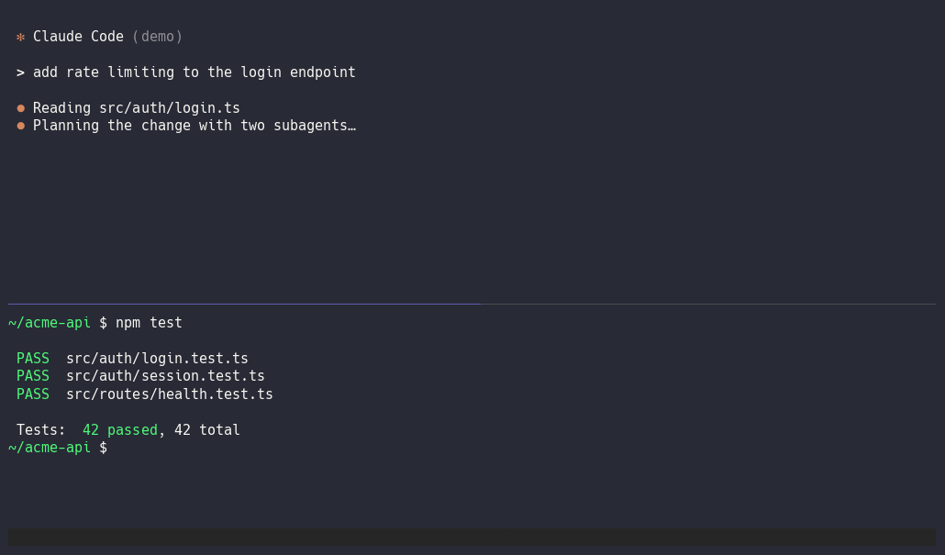Click the 'Tests:' summary label
Screen dimensions: 945x555
click(x=41, y=429)
